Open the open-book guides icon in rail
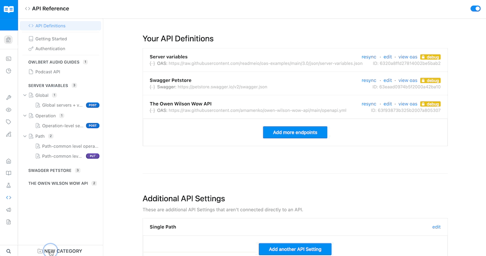The image size is (486, 256). click(x=9, y=173)
